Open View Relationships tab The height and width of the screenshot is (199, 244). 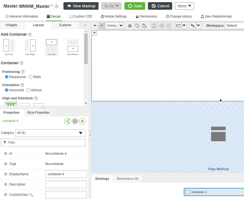pos(216,16)
